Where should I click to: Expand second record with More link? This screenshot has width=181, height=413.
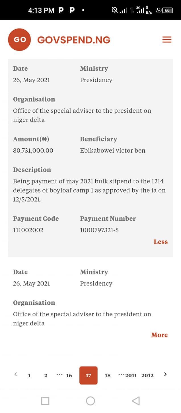(x=159, y=335)
